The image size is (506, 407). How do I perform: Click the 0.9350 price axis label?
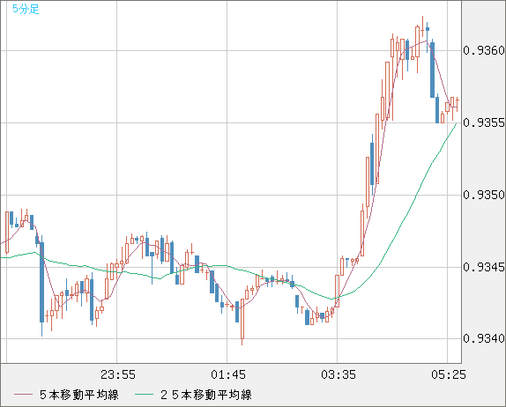coord(484,195)
